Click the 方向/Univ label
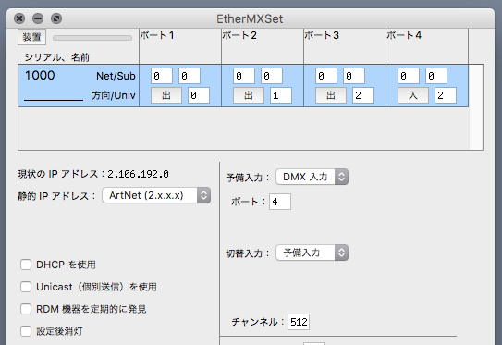Viewport: 502px width, 345px height. 114,95
